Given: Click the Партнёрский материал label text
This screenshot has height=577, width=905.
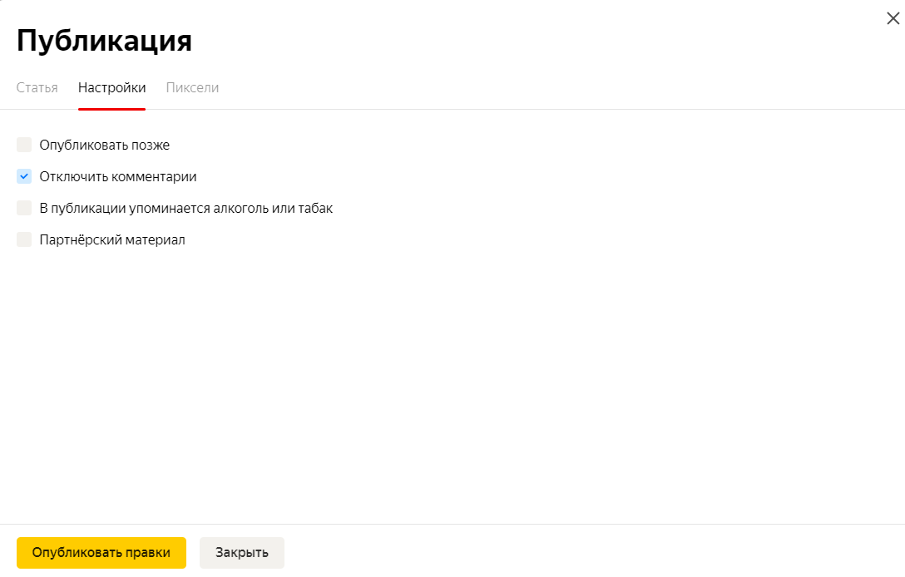Looking at the screenshot, I should [112, 240].
